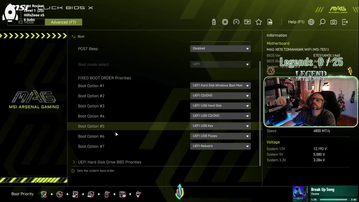The image size is (359, 202).
Task: Open Help (F1)
Action: tap(296, 22)
